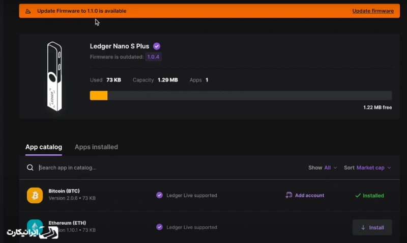
Task: Click the Capacity 1.29 MB value
Action: click(168, 80)
